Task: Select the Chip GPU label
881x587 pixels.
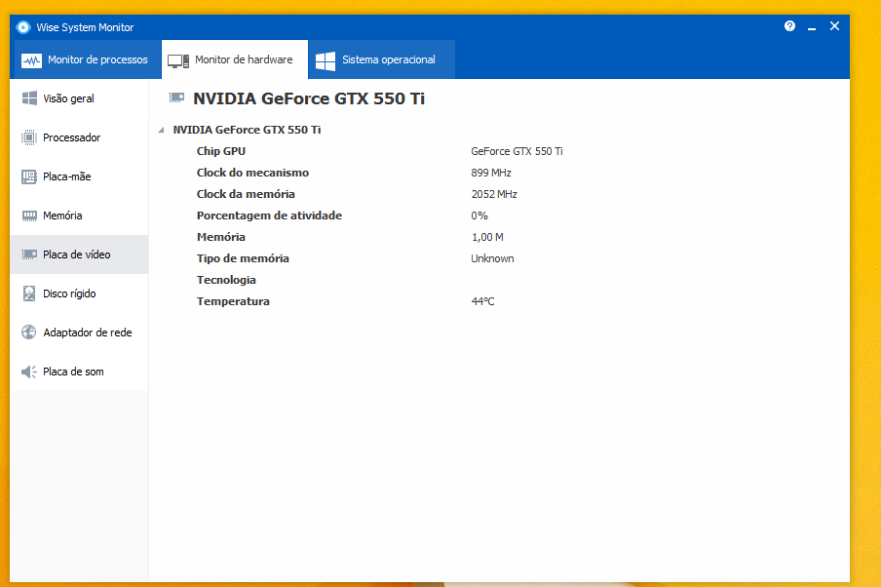Action: click(x=221, y=151)
